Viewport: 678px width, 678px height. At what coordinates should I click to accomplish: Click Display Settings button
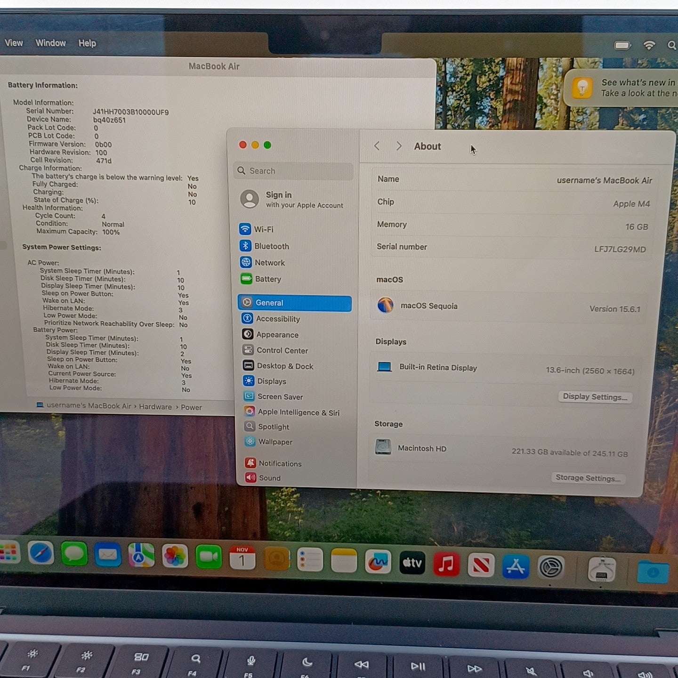pos(595,397)
